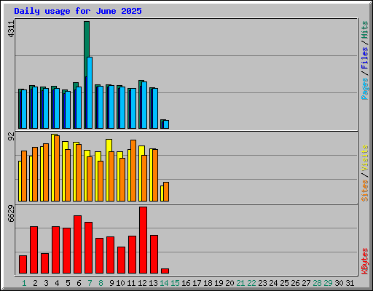Click the day 7 label on the x-axis
The height and width of the screenshot is (291, 373).
[x=90, y=283]
